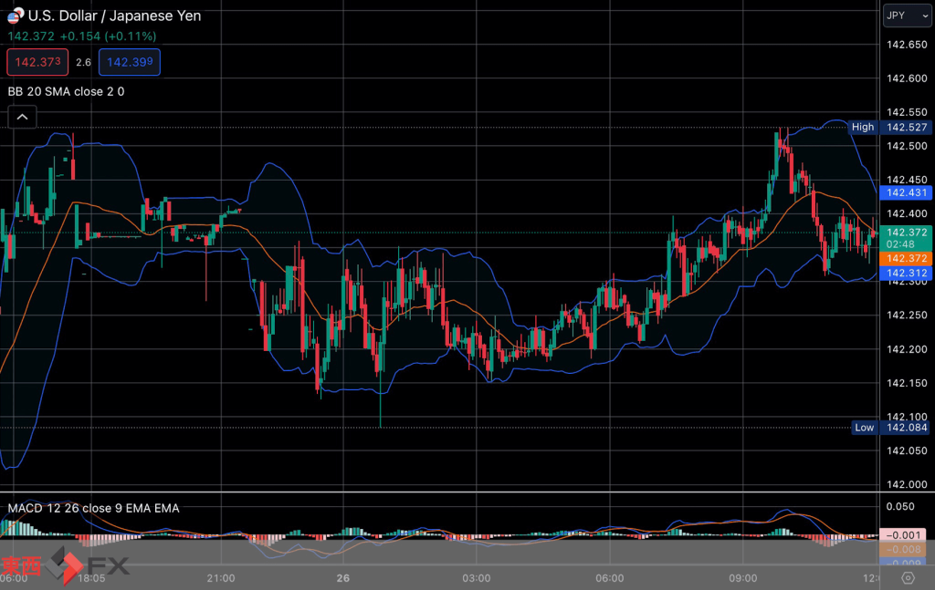Open the JPY currency dropdown
Image resolution: width=935 pixels, height=590 pixels.
[x=907, y=16]
